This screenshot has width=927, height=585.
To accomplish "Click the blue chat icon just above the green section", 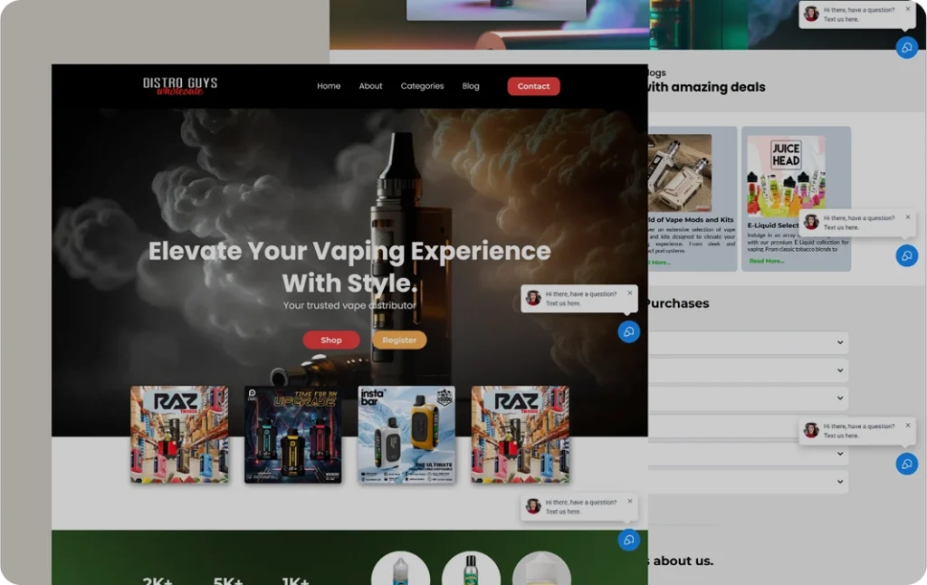I will tap(628, 540).
